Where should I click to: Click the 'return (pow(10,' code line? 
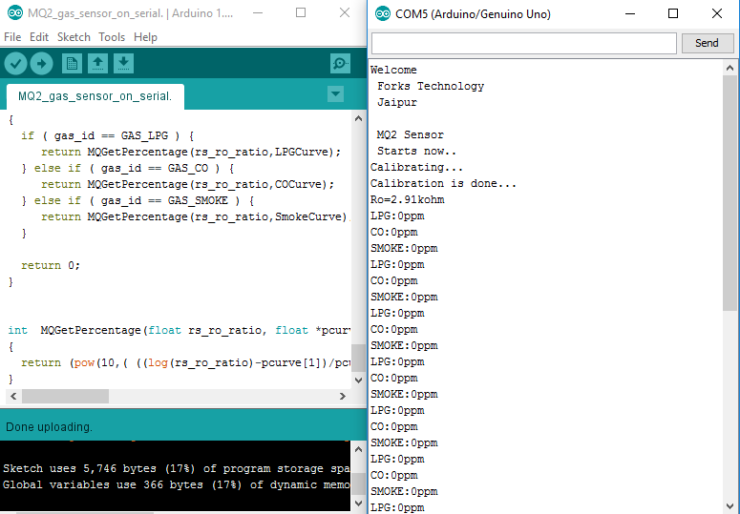(185, 362)
